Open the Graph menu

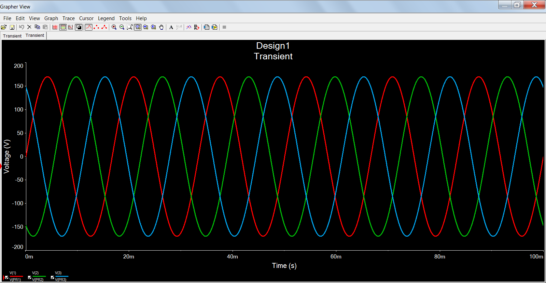click(51, 18)
